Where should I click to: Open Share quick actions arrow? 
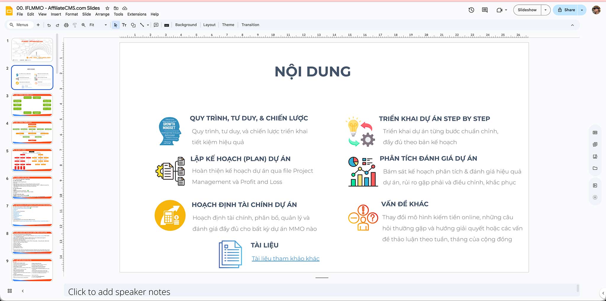(582, 10)
